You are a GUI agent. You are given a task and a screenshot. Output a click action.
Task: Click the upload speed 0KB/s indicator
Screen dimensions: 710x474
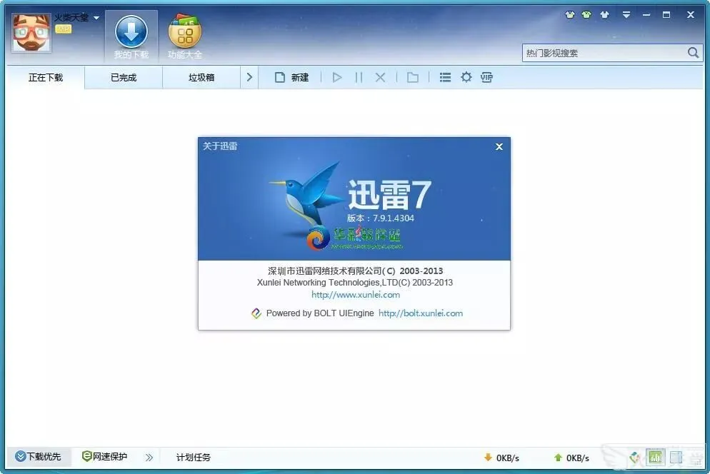tap(571, 458)
